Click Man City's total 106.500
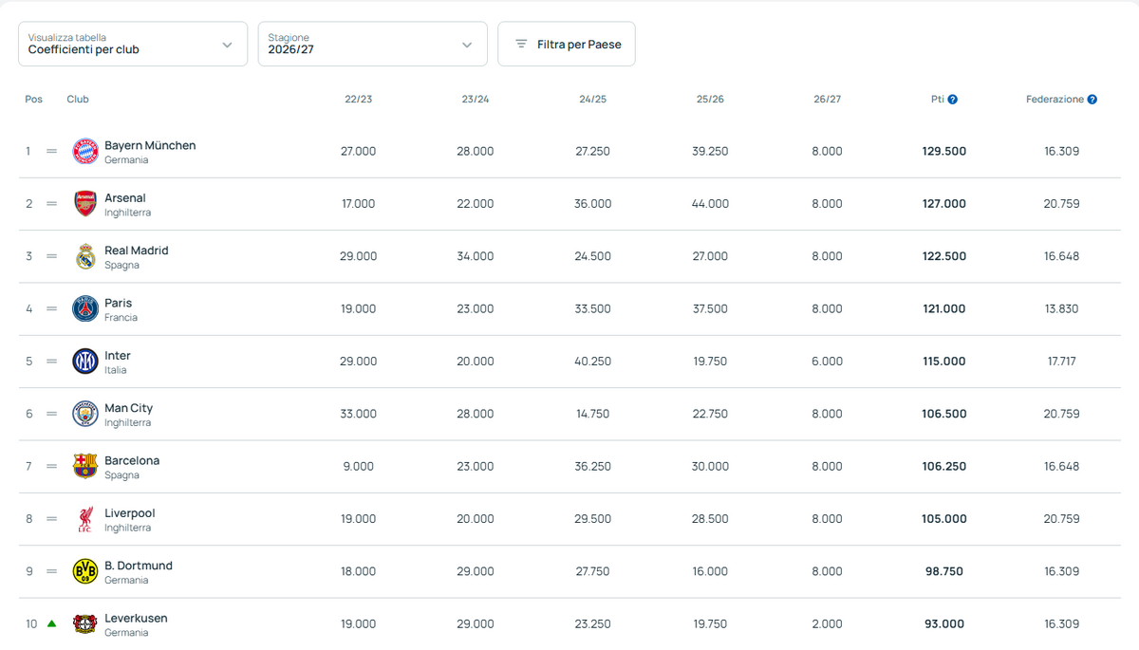Viewport: 1139px width, 650px height. 944,414
